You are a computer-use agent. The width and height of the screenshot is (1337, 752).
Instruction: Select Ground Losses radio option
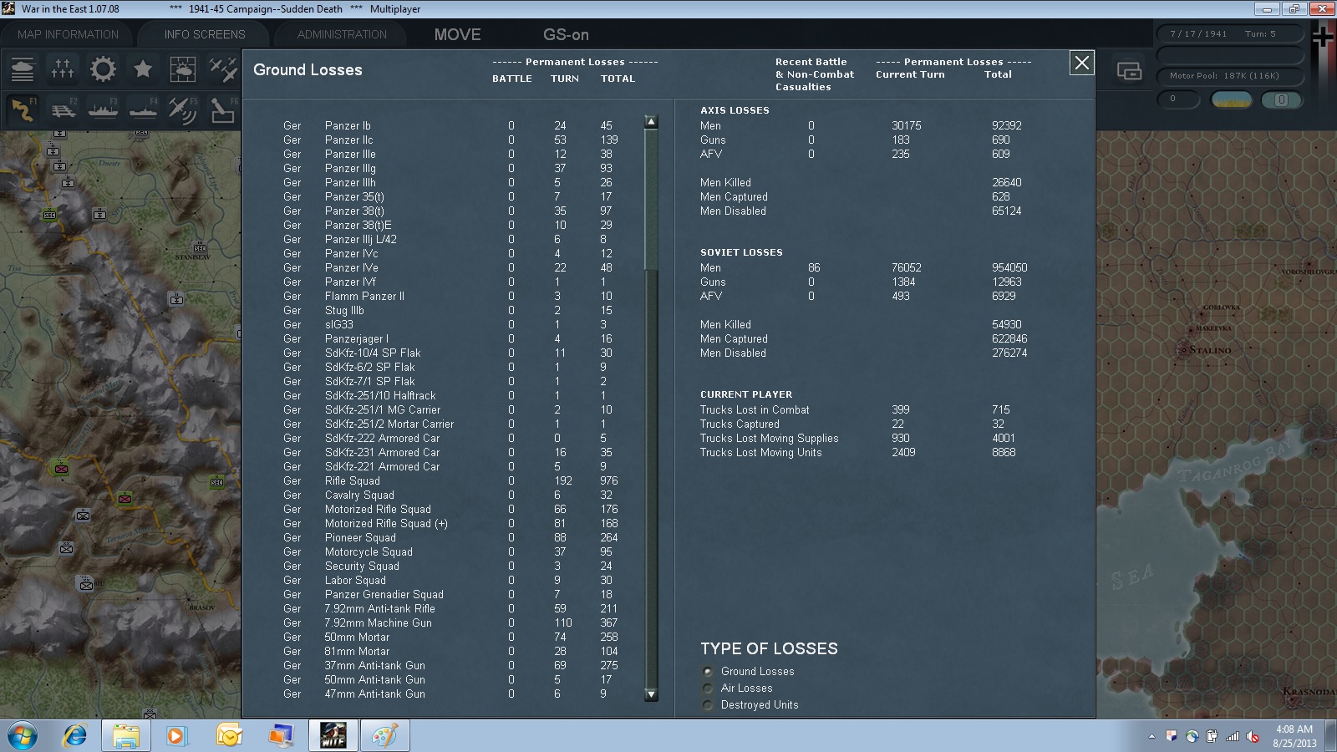(x=709, y=671)
